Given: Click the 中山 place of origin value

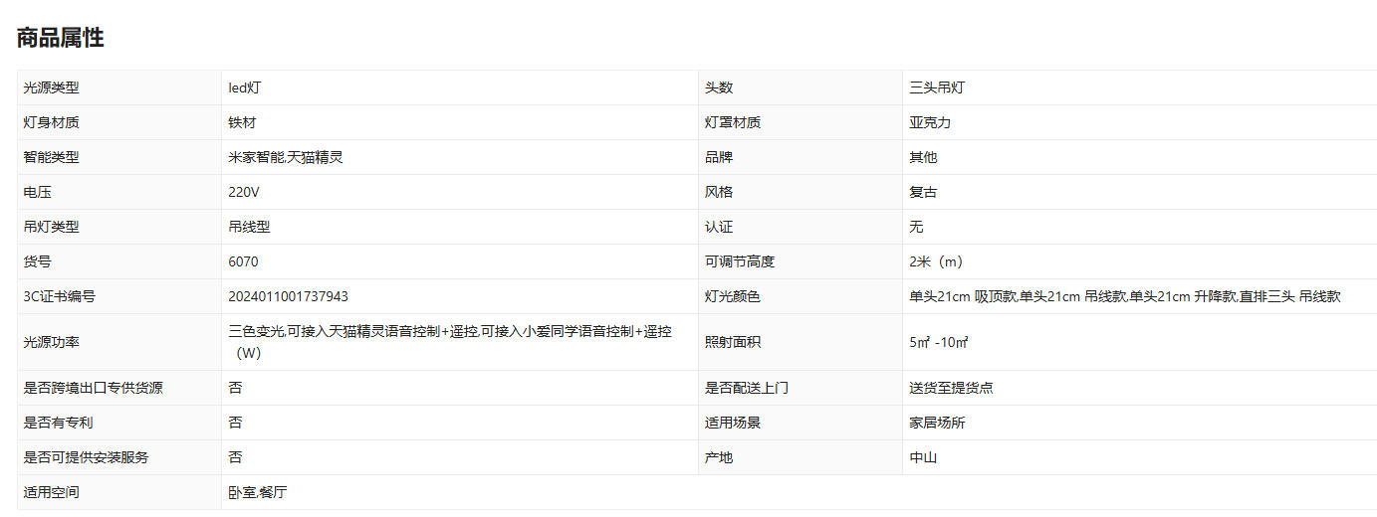Looking at the screenshot, I should pyautogui.click(x=923, y=457).
